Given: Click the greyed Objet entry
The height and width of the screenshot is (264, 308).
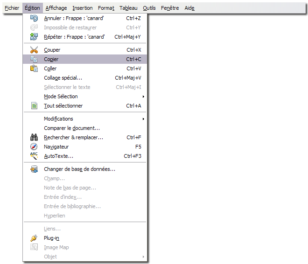Looking at the screenshot, I should pos(85,257).
